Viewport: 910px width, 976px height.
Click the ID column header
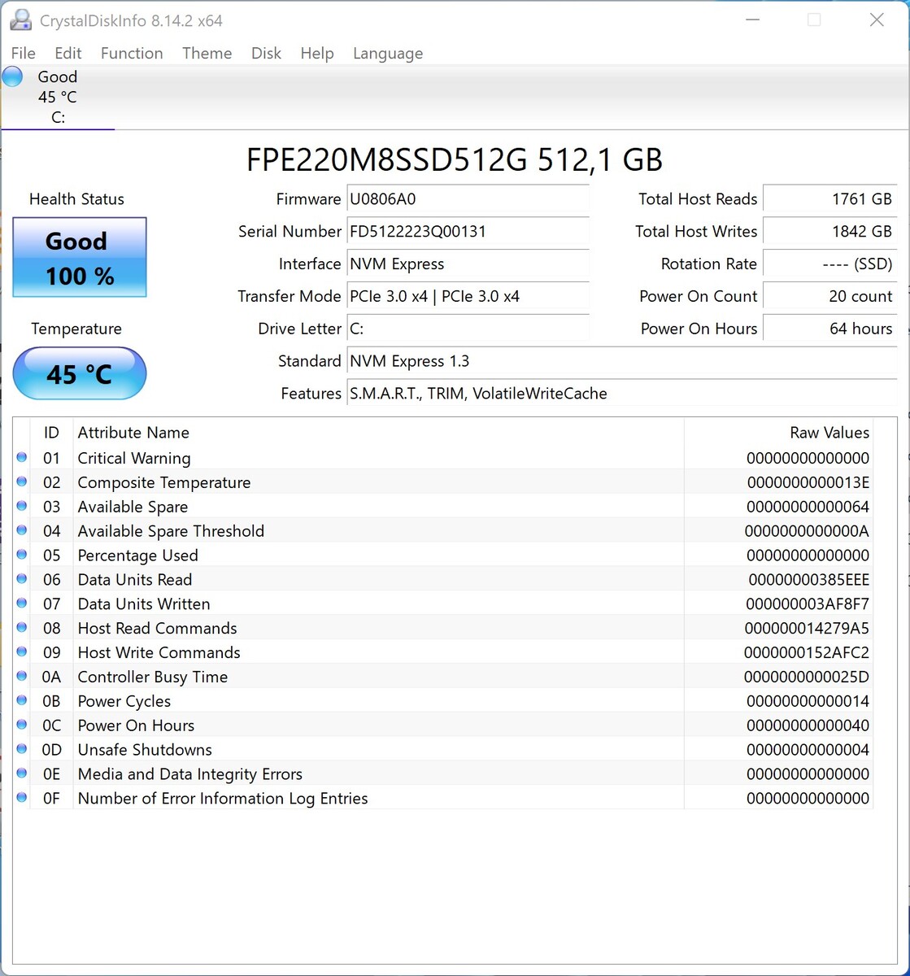pyautogui.click(x=51, y=433)
